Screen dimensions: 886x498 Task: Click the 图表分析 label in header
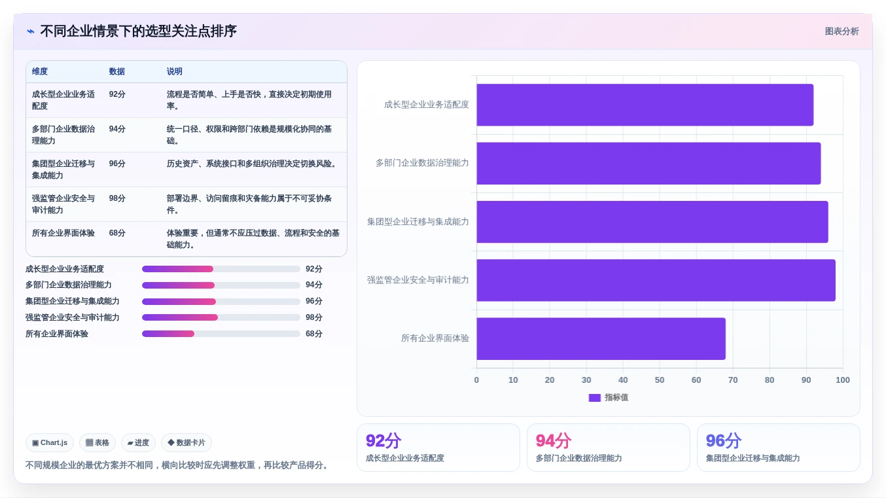[x=842, y=31]
